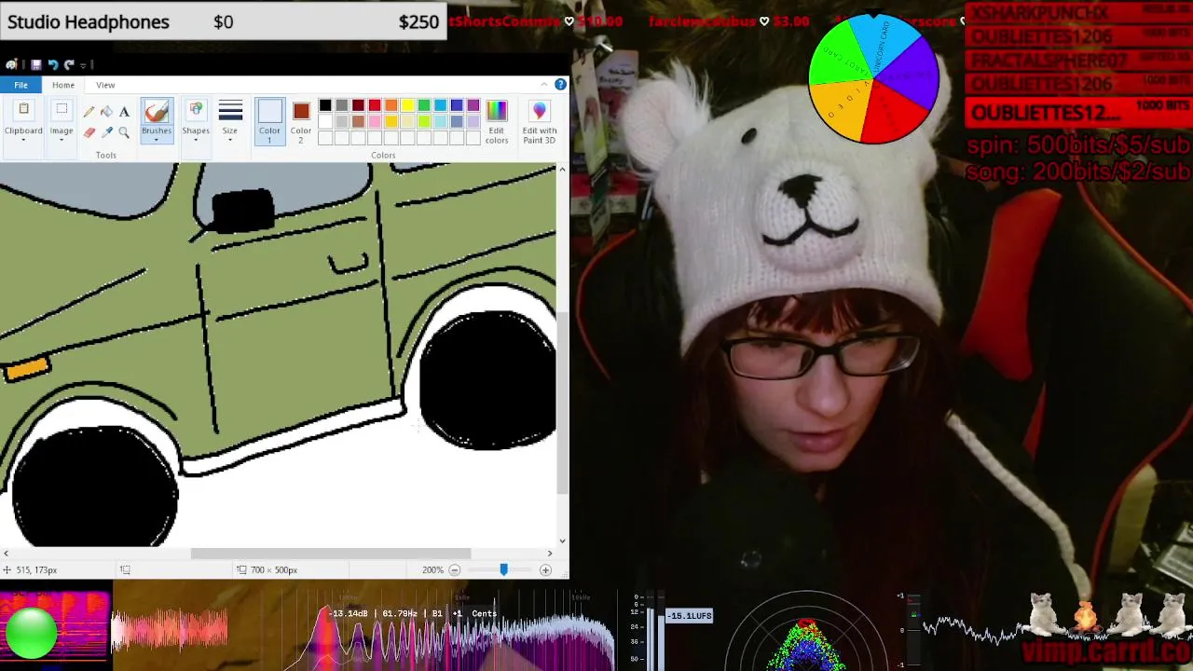Select the Color picker eyedropper tool
Image resolution: width=1193 pixels, height=671 pixels.
tap(106, 132)
